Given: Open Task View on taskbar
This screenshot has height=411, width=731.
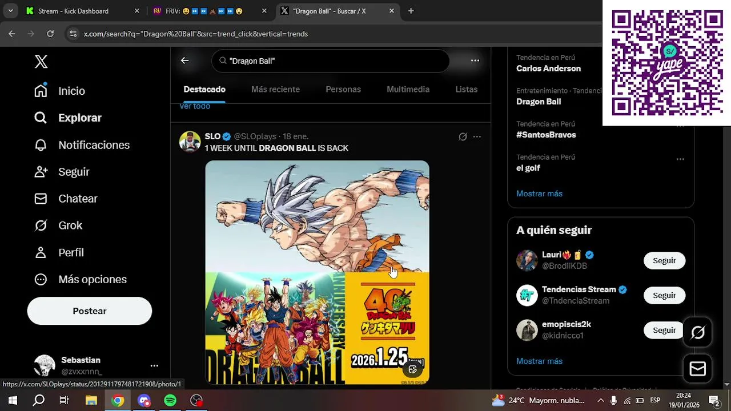Looking at the screenshot, I should pyautogui.click(x=64, y=400).
